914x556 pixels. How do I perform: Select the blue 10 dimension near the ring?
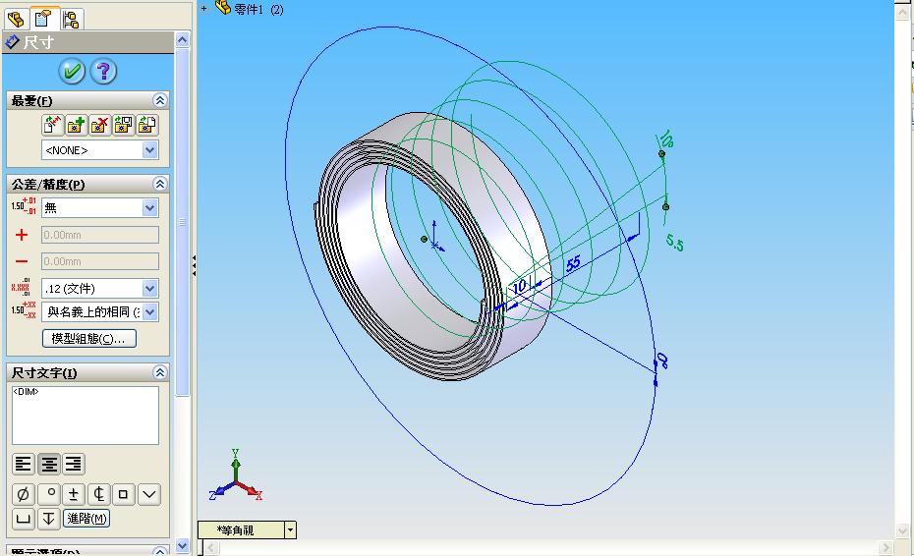coord(519,286)
